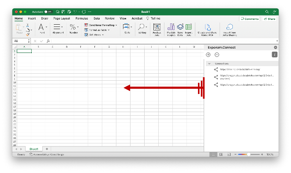Select the third connection in list
291x173 pixels.
click(242, 85)
